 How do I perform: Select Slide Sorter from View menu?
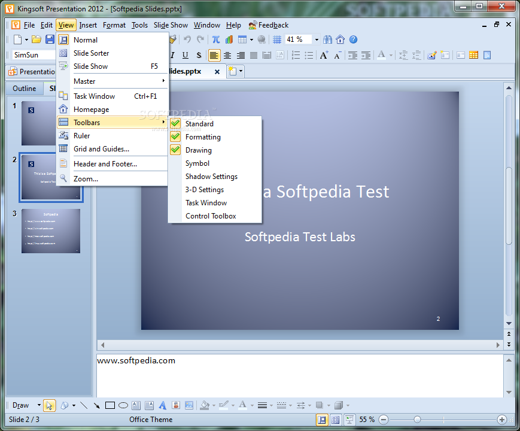click(x=112, y=53)
